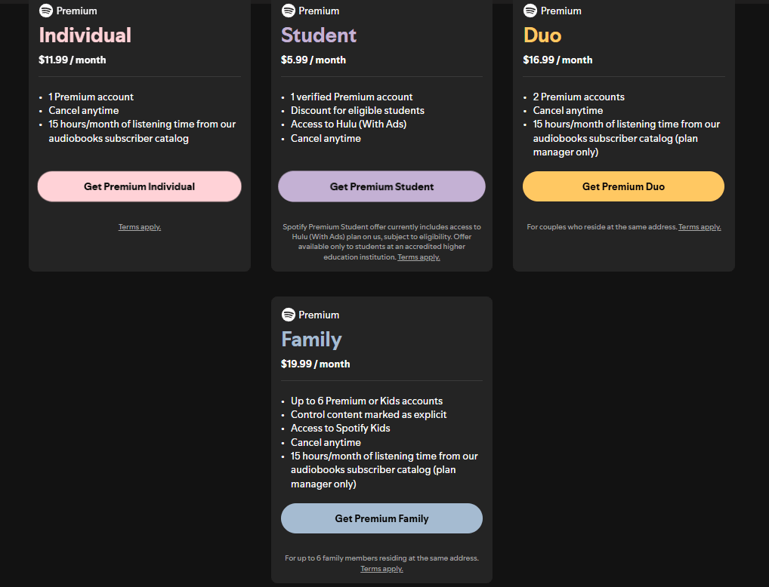
Task: Click the Spotify logo on Duo card
Action: (x=530, y=11)
